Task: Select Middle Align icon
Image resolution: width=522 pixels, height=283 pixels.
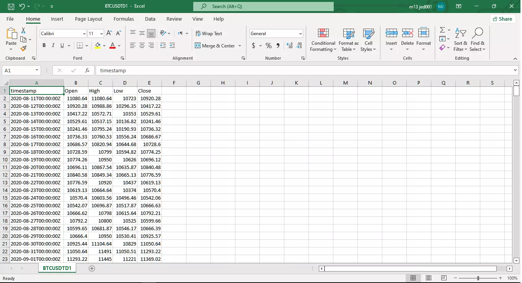Action: [142, 33]
